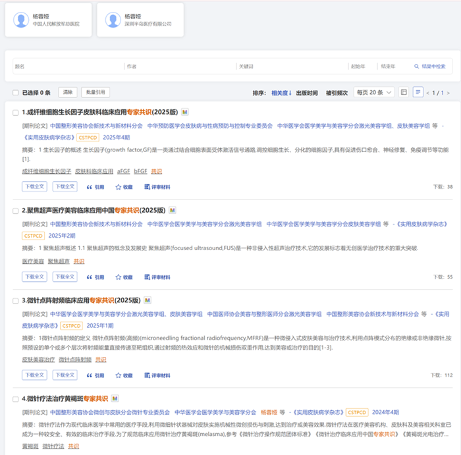Check the box for result 4 微针疗法治疗黄褐斑

tap(16, 399)
